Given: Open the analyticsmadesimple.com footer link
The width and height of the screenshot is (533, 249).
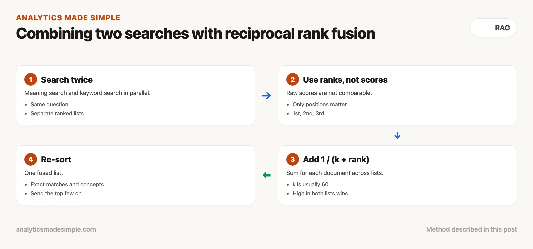Looking at the screenshot, I should pos(56,229).
